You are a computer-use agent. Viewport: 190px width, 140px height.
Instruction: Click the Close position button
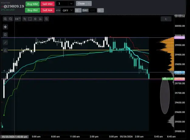coord(81,4)
